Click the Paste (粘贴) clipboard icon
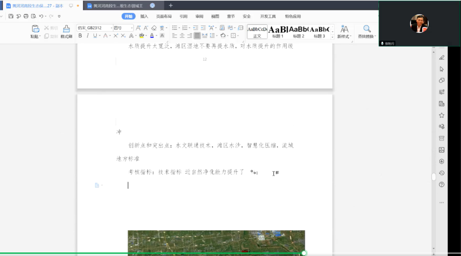 [35, 29]
